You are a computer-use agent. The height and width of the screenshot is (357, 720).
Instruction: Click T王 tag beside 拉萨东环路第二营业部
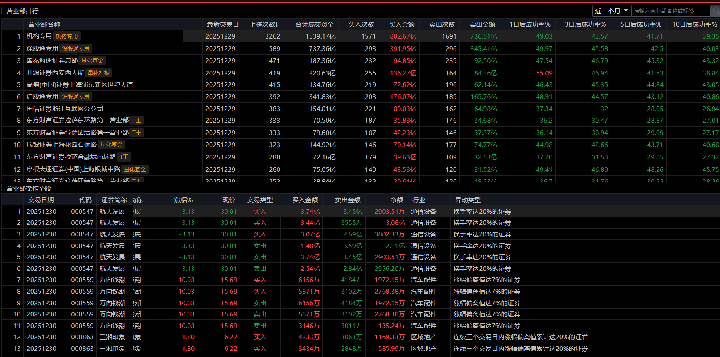coord(137,121)
